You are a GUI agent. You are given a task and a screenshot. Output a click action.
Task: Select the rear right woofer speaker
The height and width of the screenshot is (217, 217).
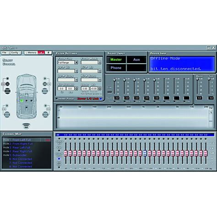coord(45,114)
